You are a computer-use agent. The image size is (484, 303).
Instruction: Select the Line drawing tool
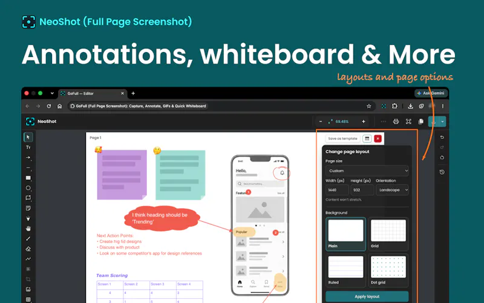tap(28, 168)
